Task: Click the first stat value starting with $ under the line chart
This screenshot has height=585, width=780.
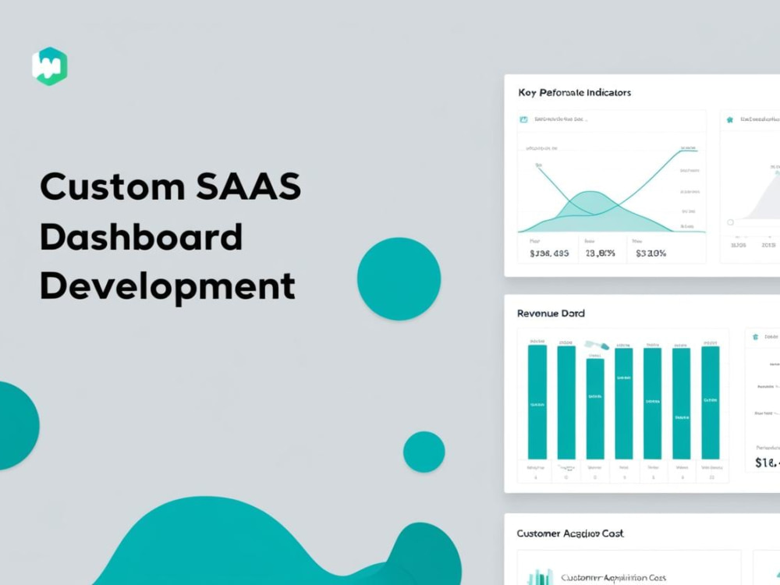Action: tap(549, 253)
